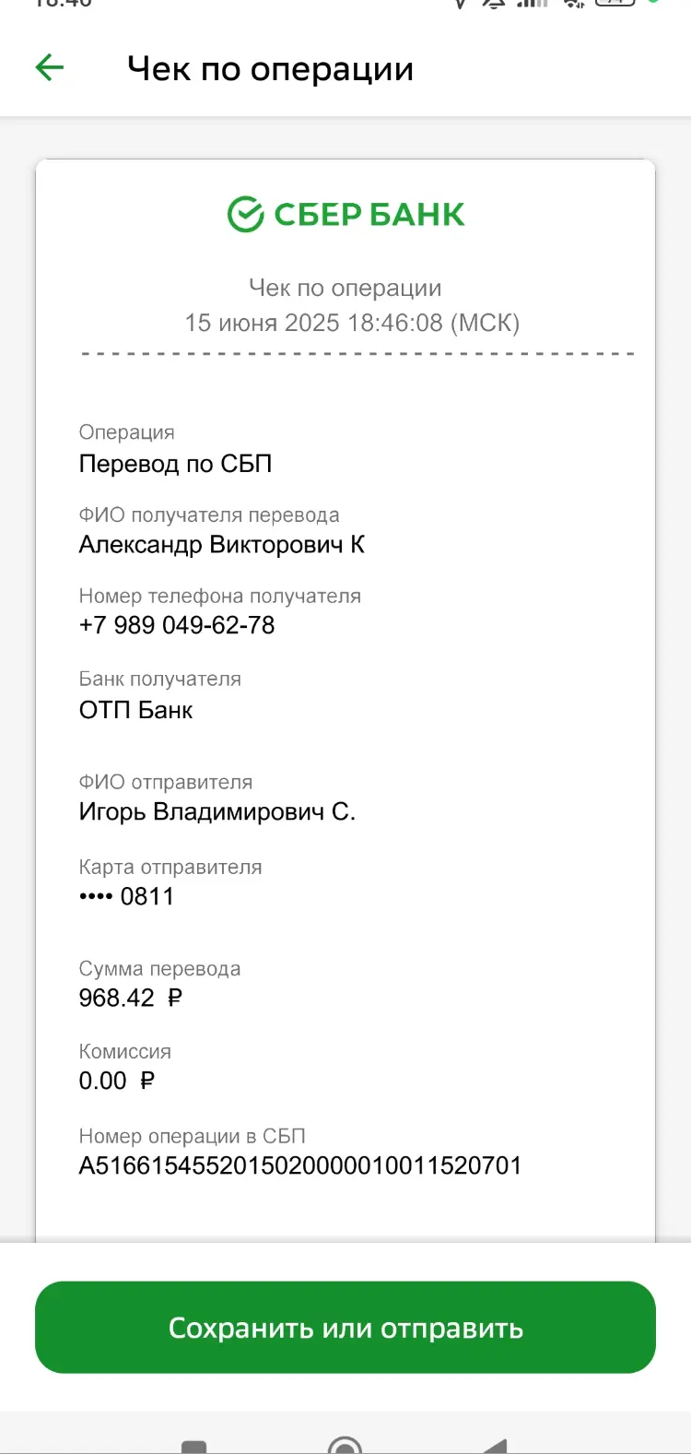The height and width of the screenshot is (1454, 691).
Task: Click the Sberbank checkmark logo icon
Action: [x=246, y=214]
